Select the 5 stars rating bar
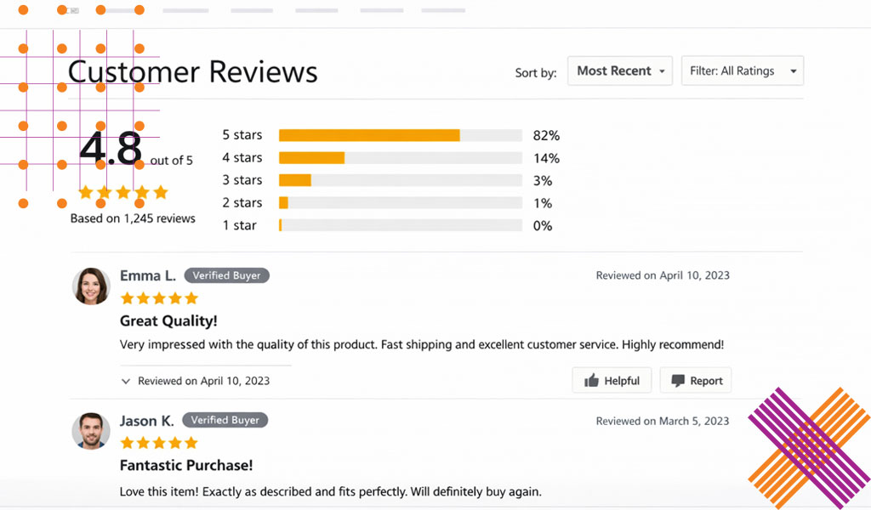Image resolution: width=871 pixels, height=510 pixels. pyautogui.click(x=400, y=135)
